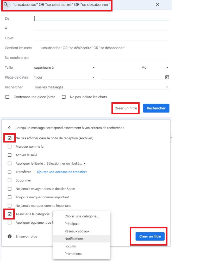Open the "1 jour" date range dropdown

64,77
